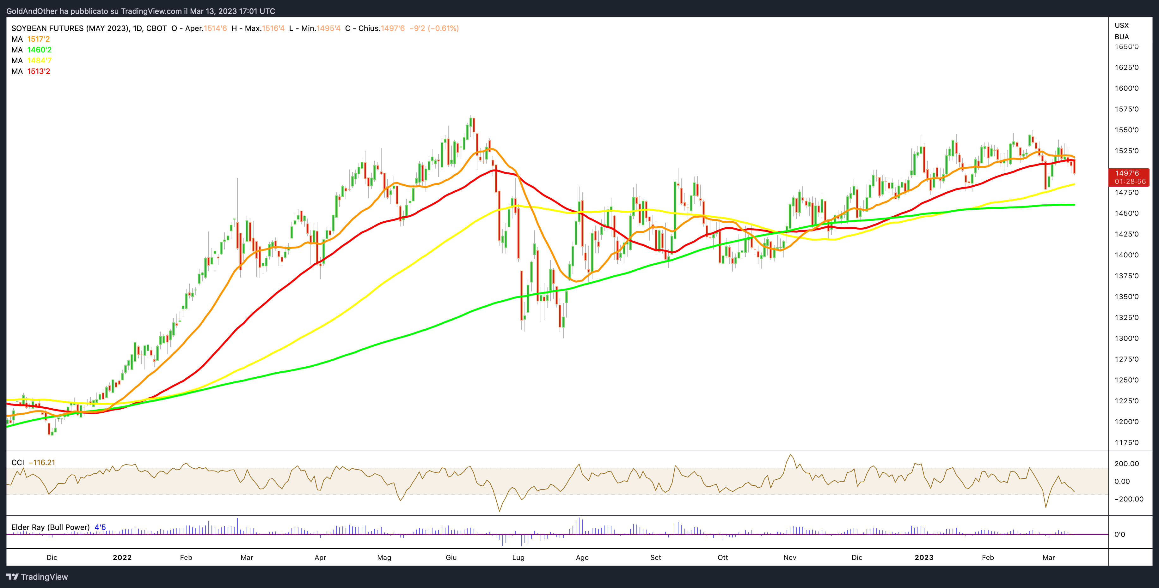Click the Apr month label on time axis
Screen dimensions: 1159x588
(320, 557)
